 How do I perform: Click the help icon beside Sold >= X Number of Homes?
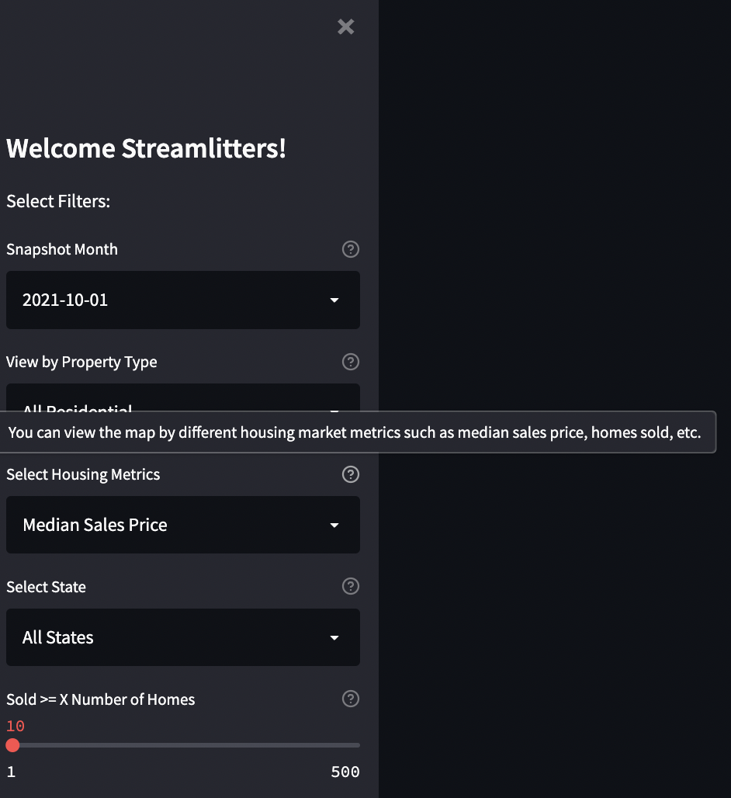pyautogui.click(x=350, y=699)
